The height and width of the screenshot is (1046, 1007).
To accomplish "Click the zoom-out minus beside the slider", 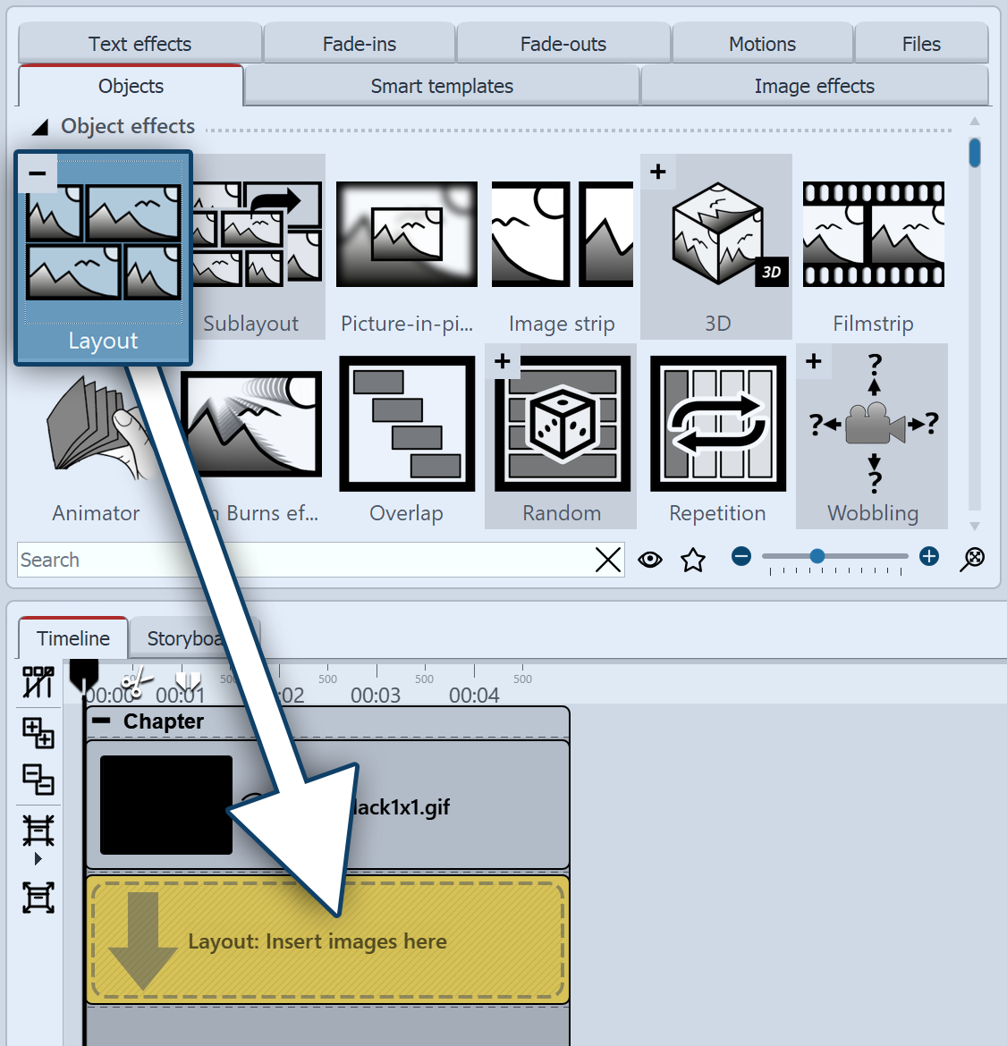I will (x=741, y=556).
